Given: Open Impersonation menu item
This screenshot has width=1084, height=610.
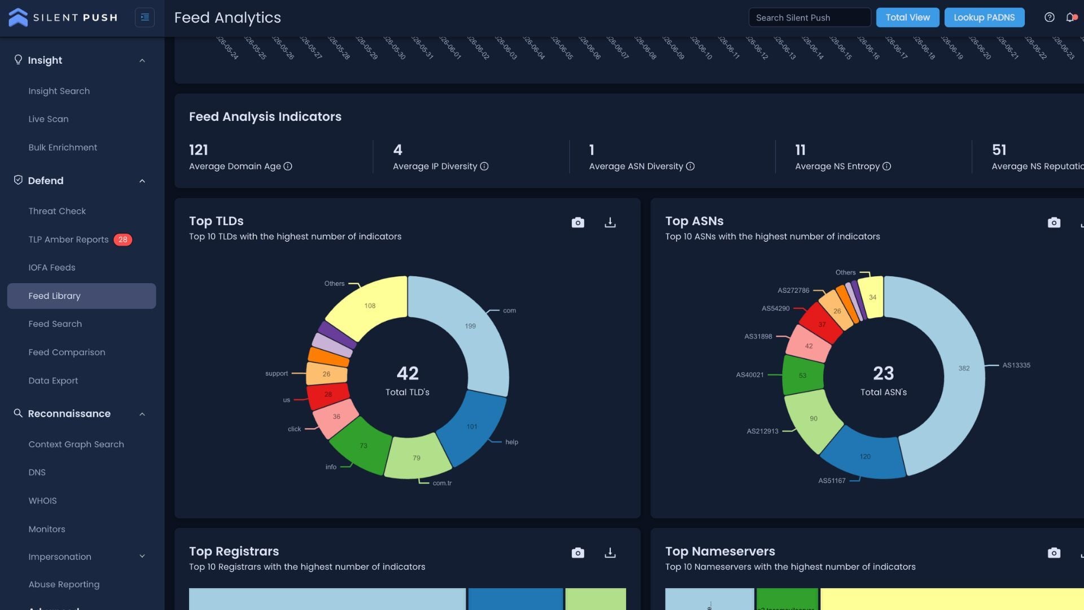Looking at the screenshot, I should pyautogui.click(x=60, y=557).
